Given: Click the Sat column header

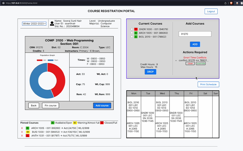Looking at the screenshot, I should [205, 94].
